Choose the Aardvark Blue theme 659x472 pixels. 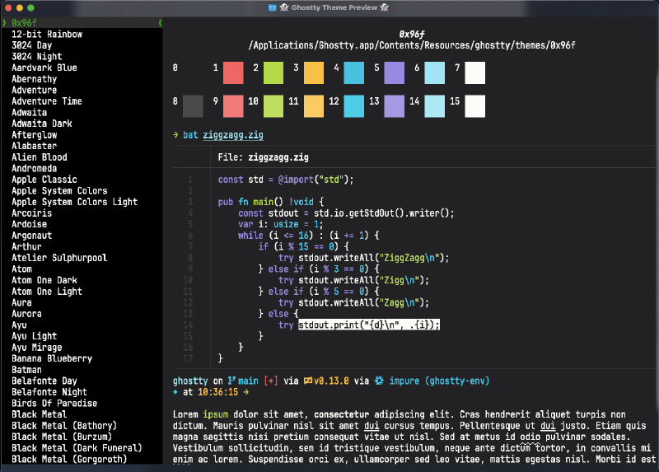(x=44, y=68)
